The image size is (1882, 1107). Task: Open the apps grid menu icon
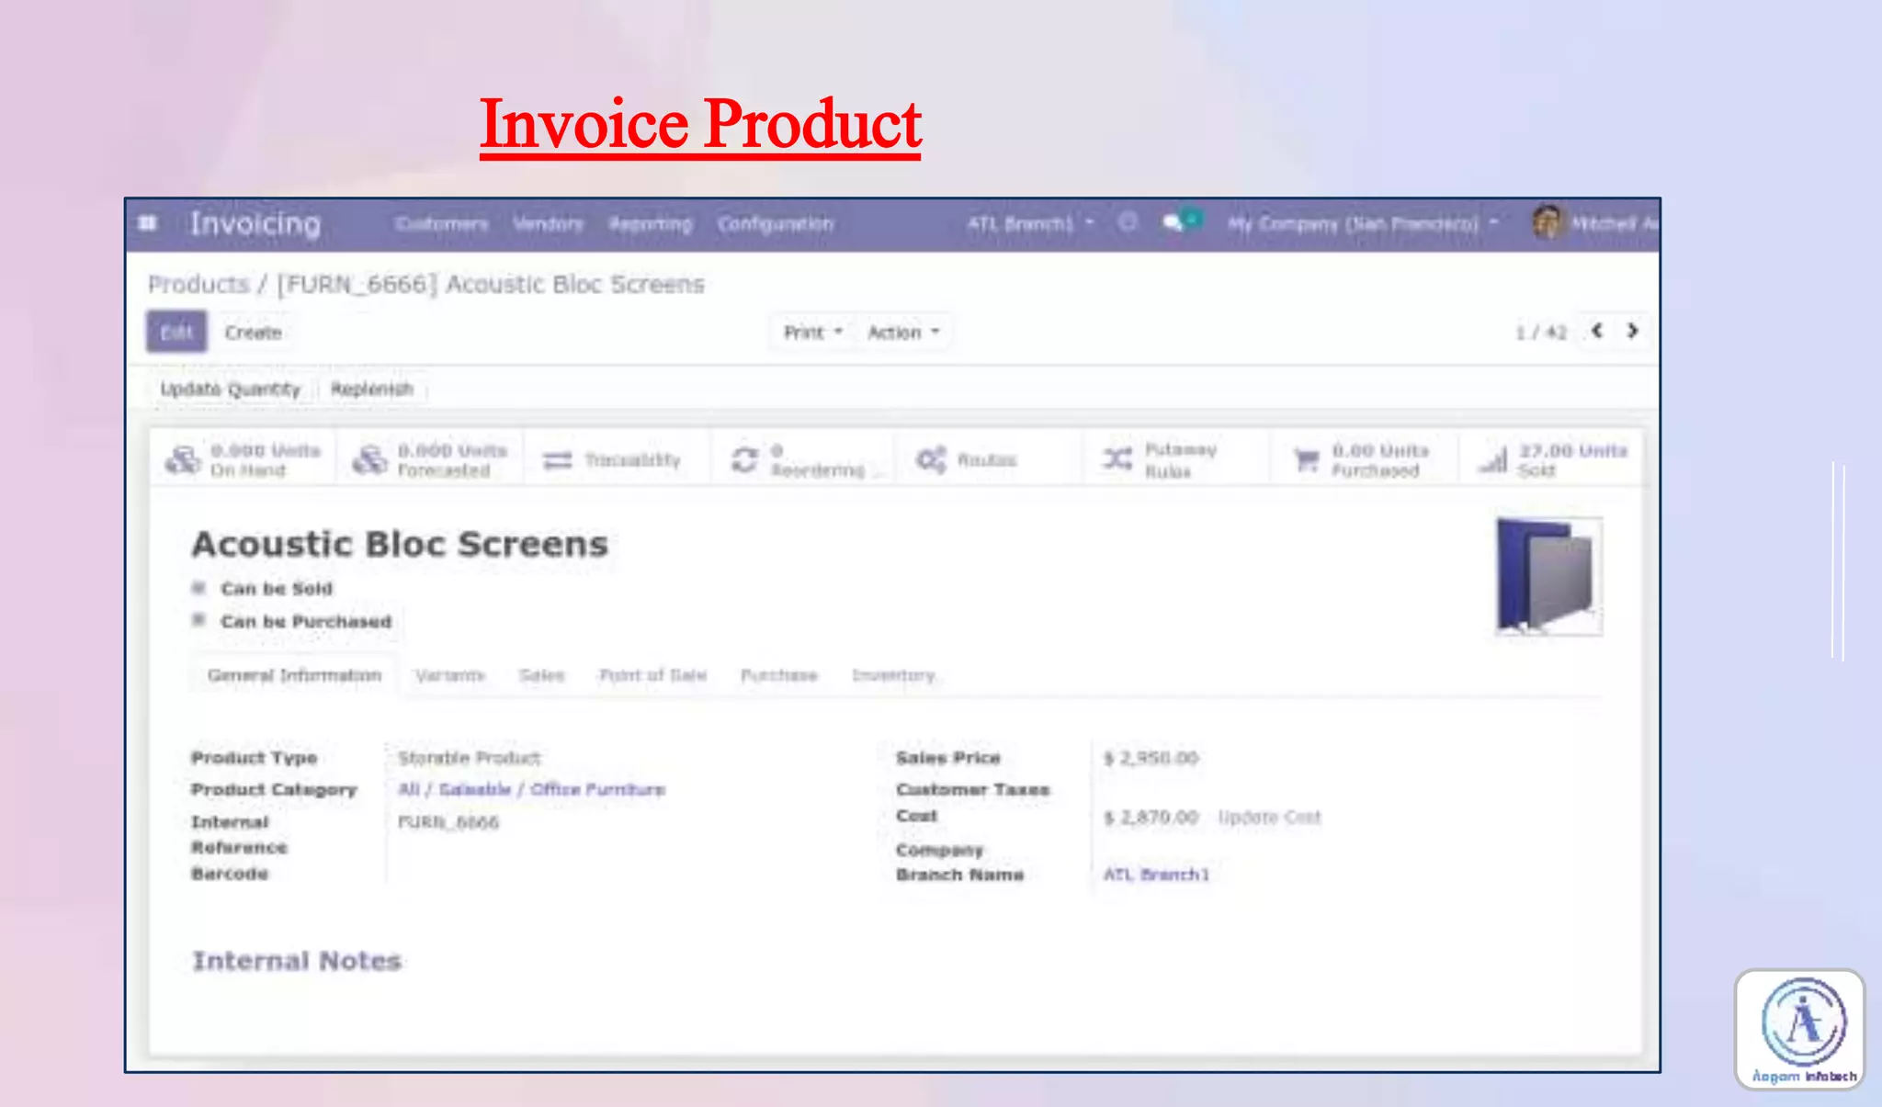tap(148, 223)
